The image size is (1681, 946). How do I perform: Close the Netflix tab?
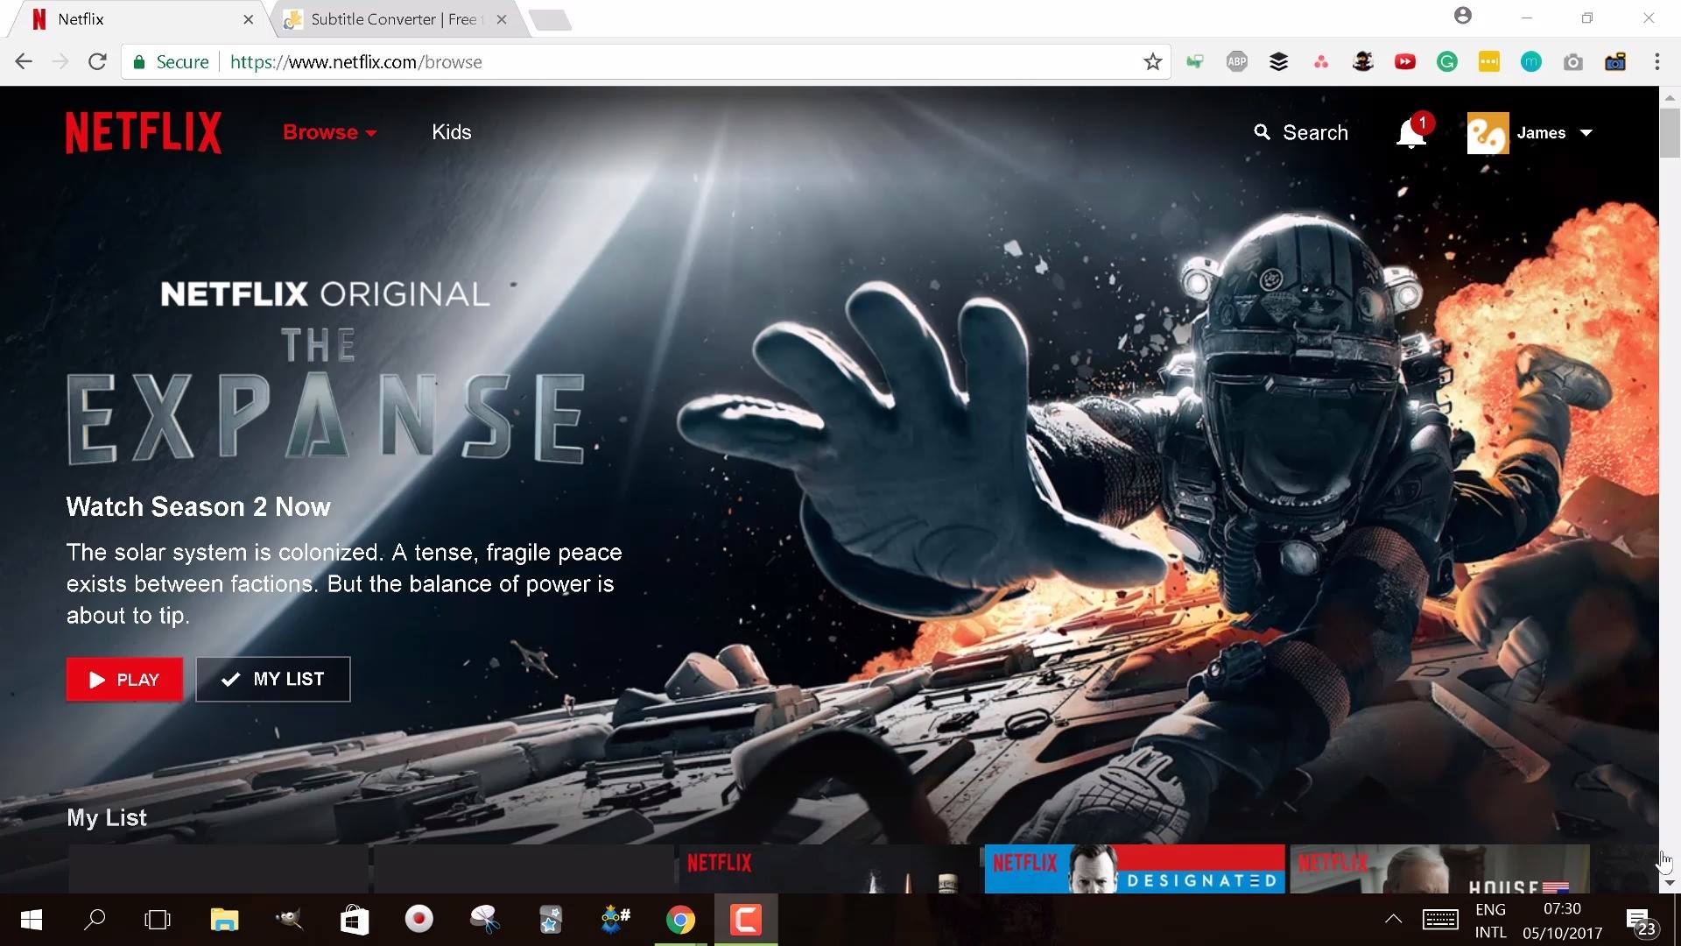(248, 19)
